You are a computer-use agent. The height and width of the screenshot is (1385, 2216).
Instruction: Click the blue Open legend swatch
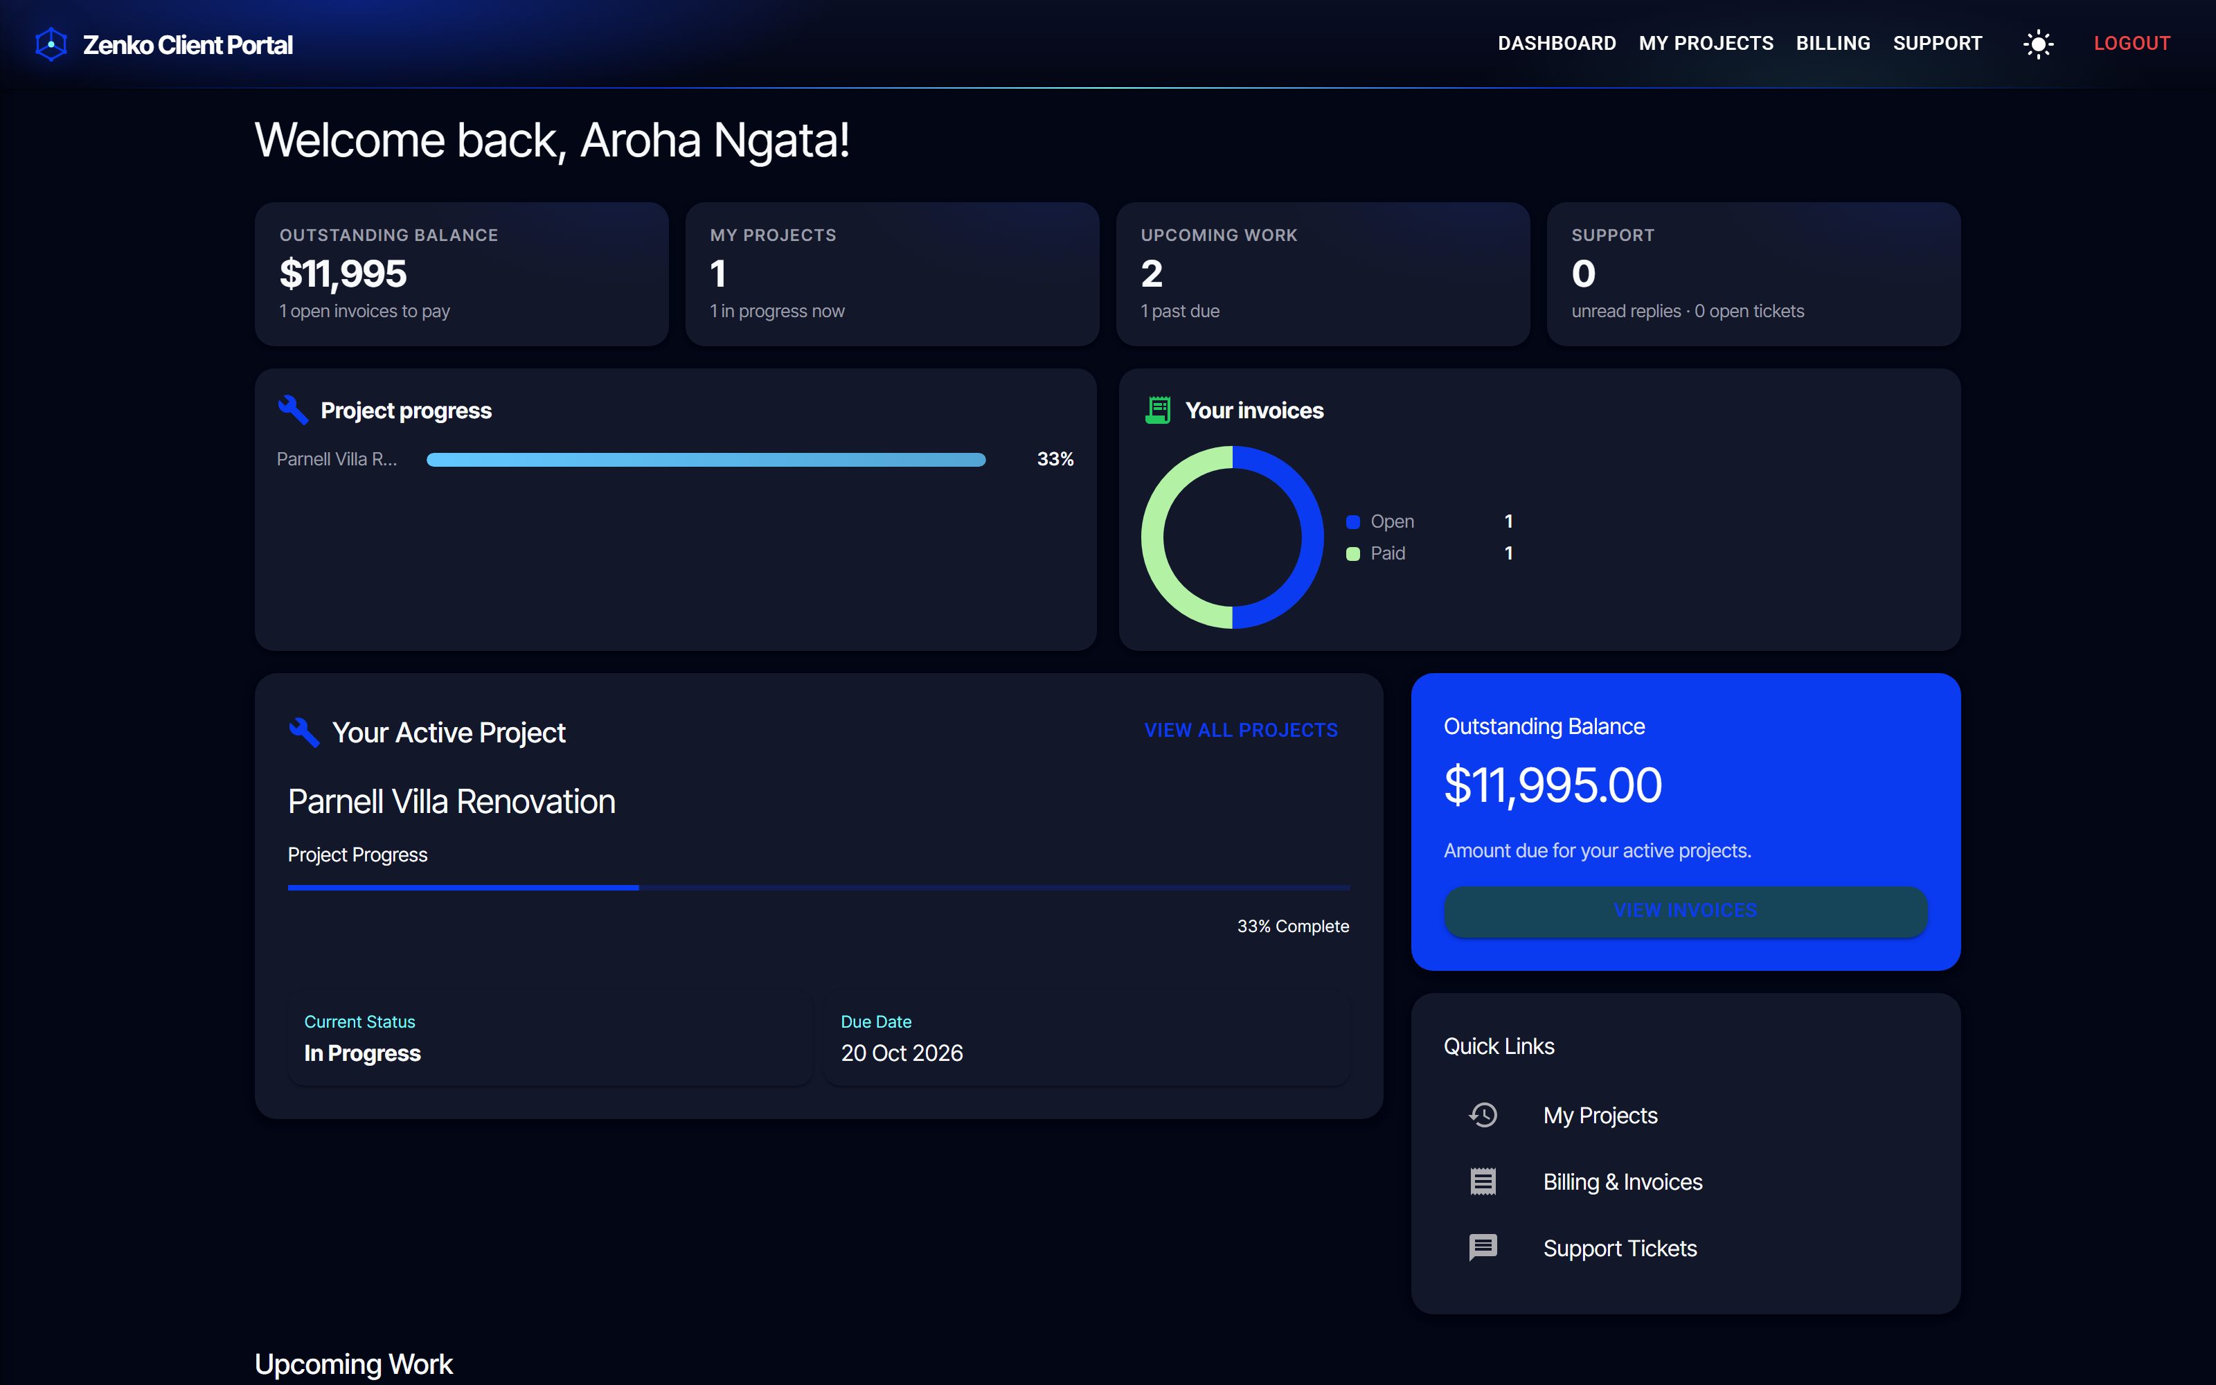point(1352,522)
